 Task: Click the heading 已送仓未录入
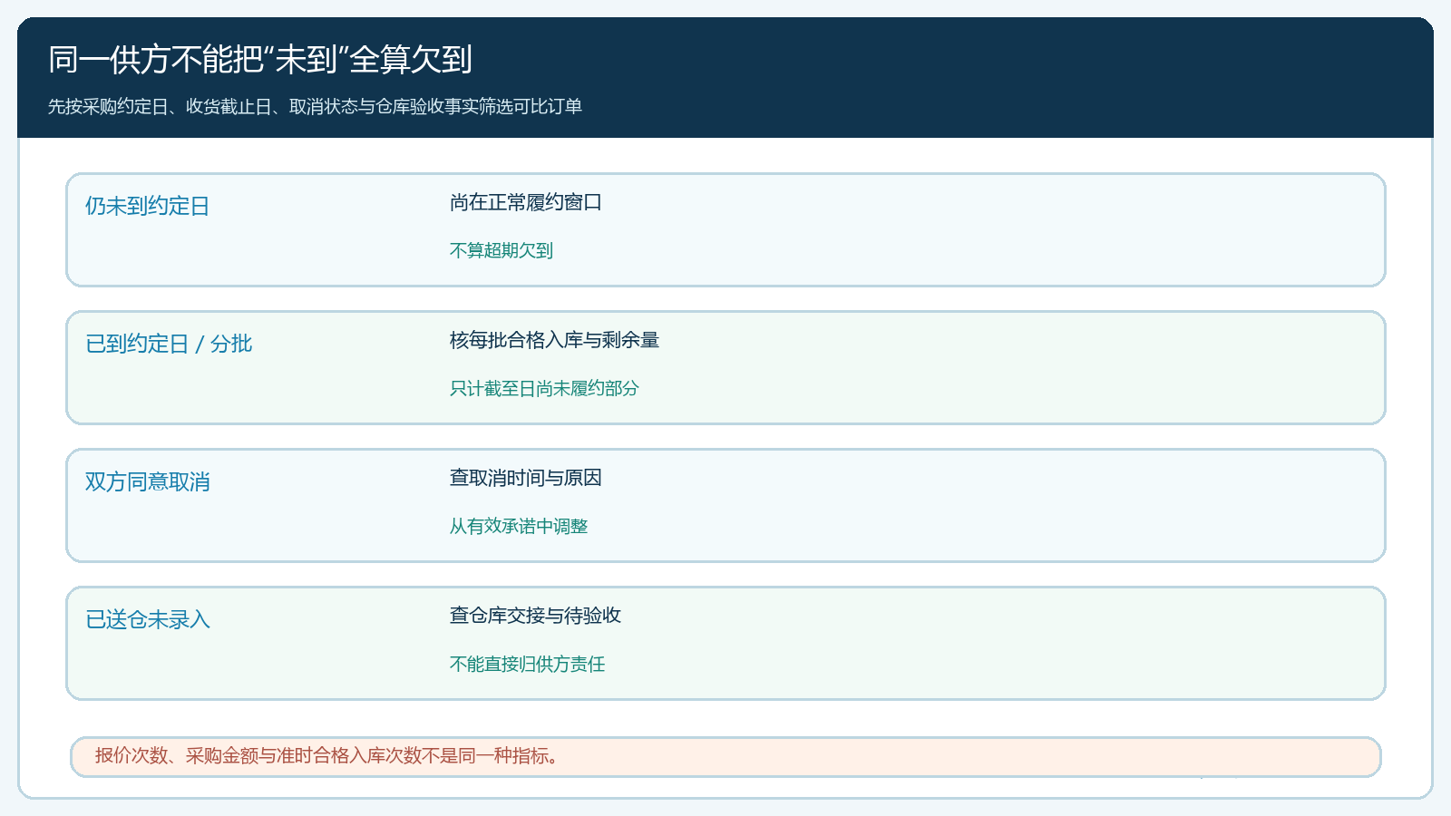coord(147,620)
